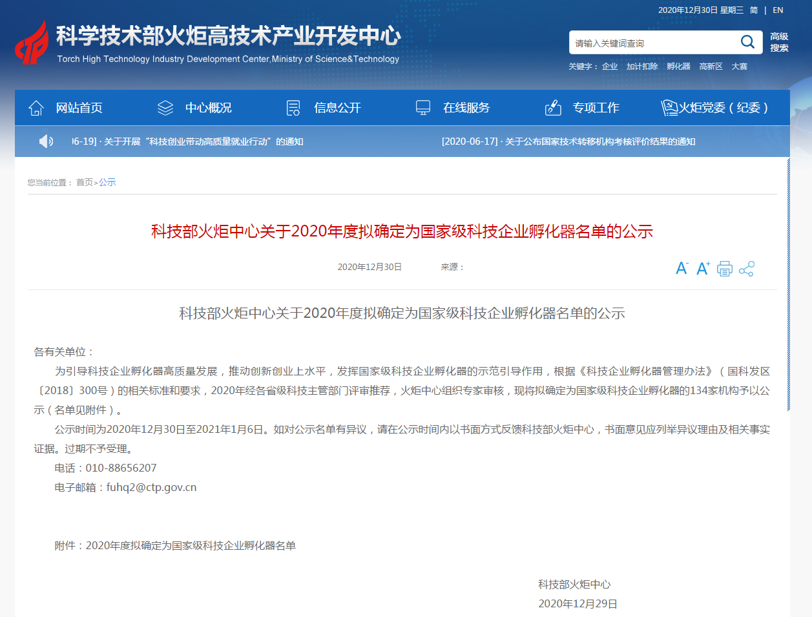Click the 孵化器 keyword link

coord(678,67)
